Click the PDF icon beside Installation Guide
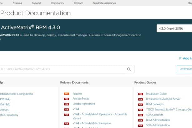 click(140, 94)
